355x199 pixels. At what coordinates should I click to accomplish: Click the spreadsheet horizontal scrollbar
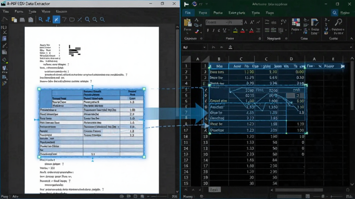(x=299, y=190)
